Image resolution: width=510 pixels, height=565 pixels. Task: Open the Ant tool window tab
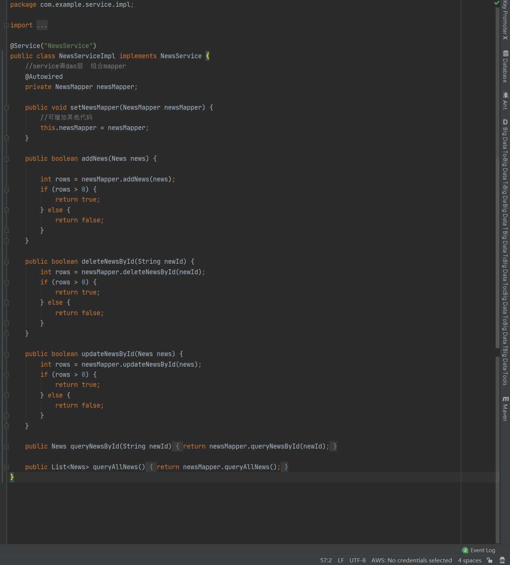coord(505,101)
